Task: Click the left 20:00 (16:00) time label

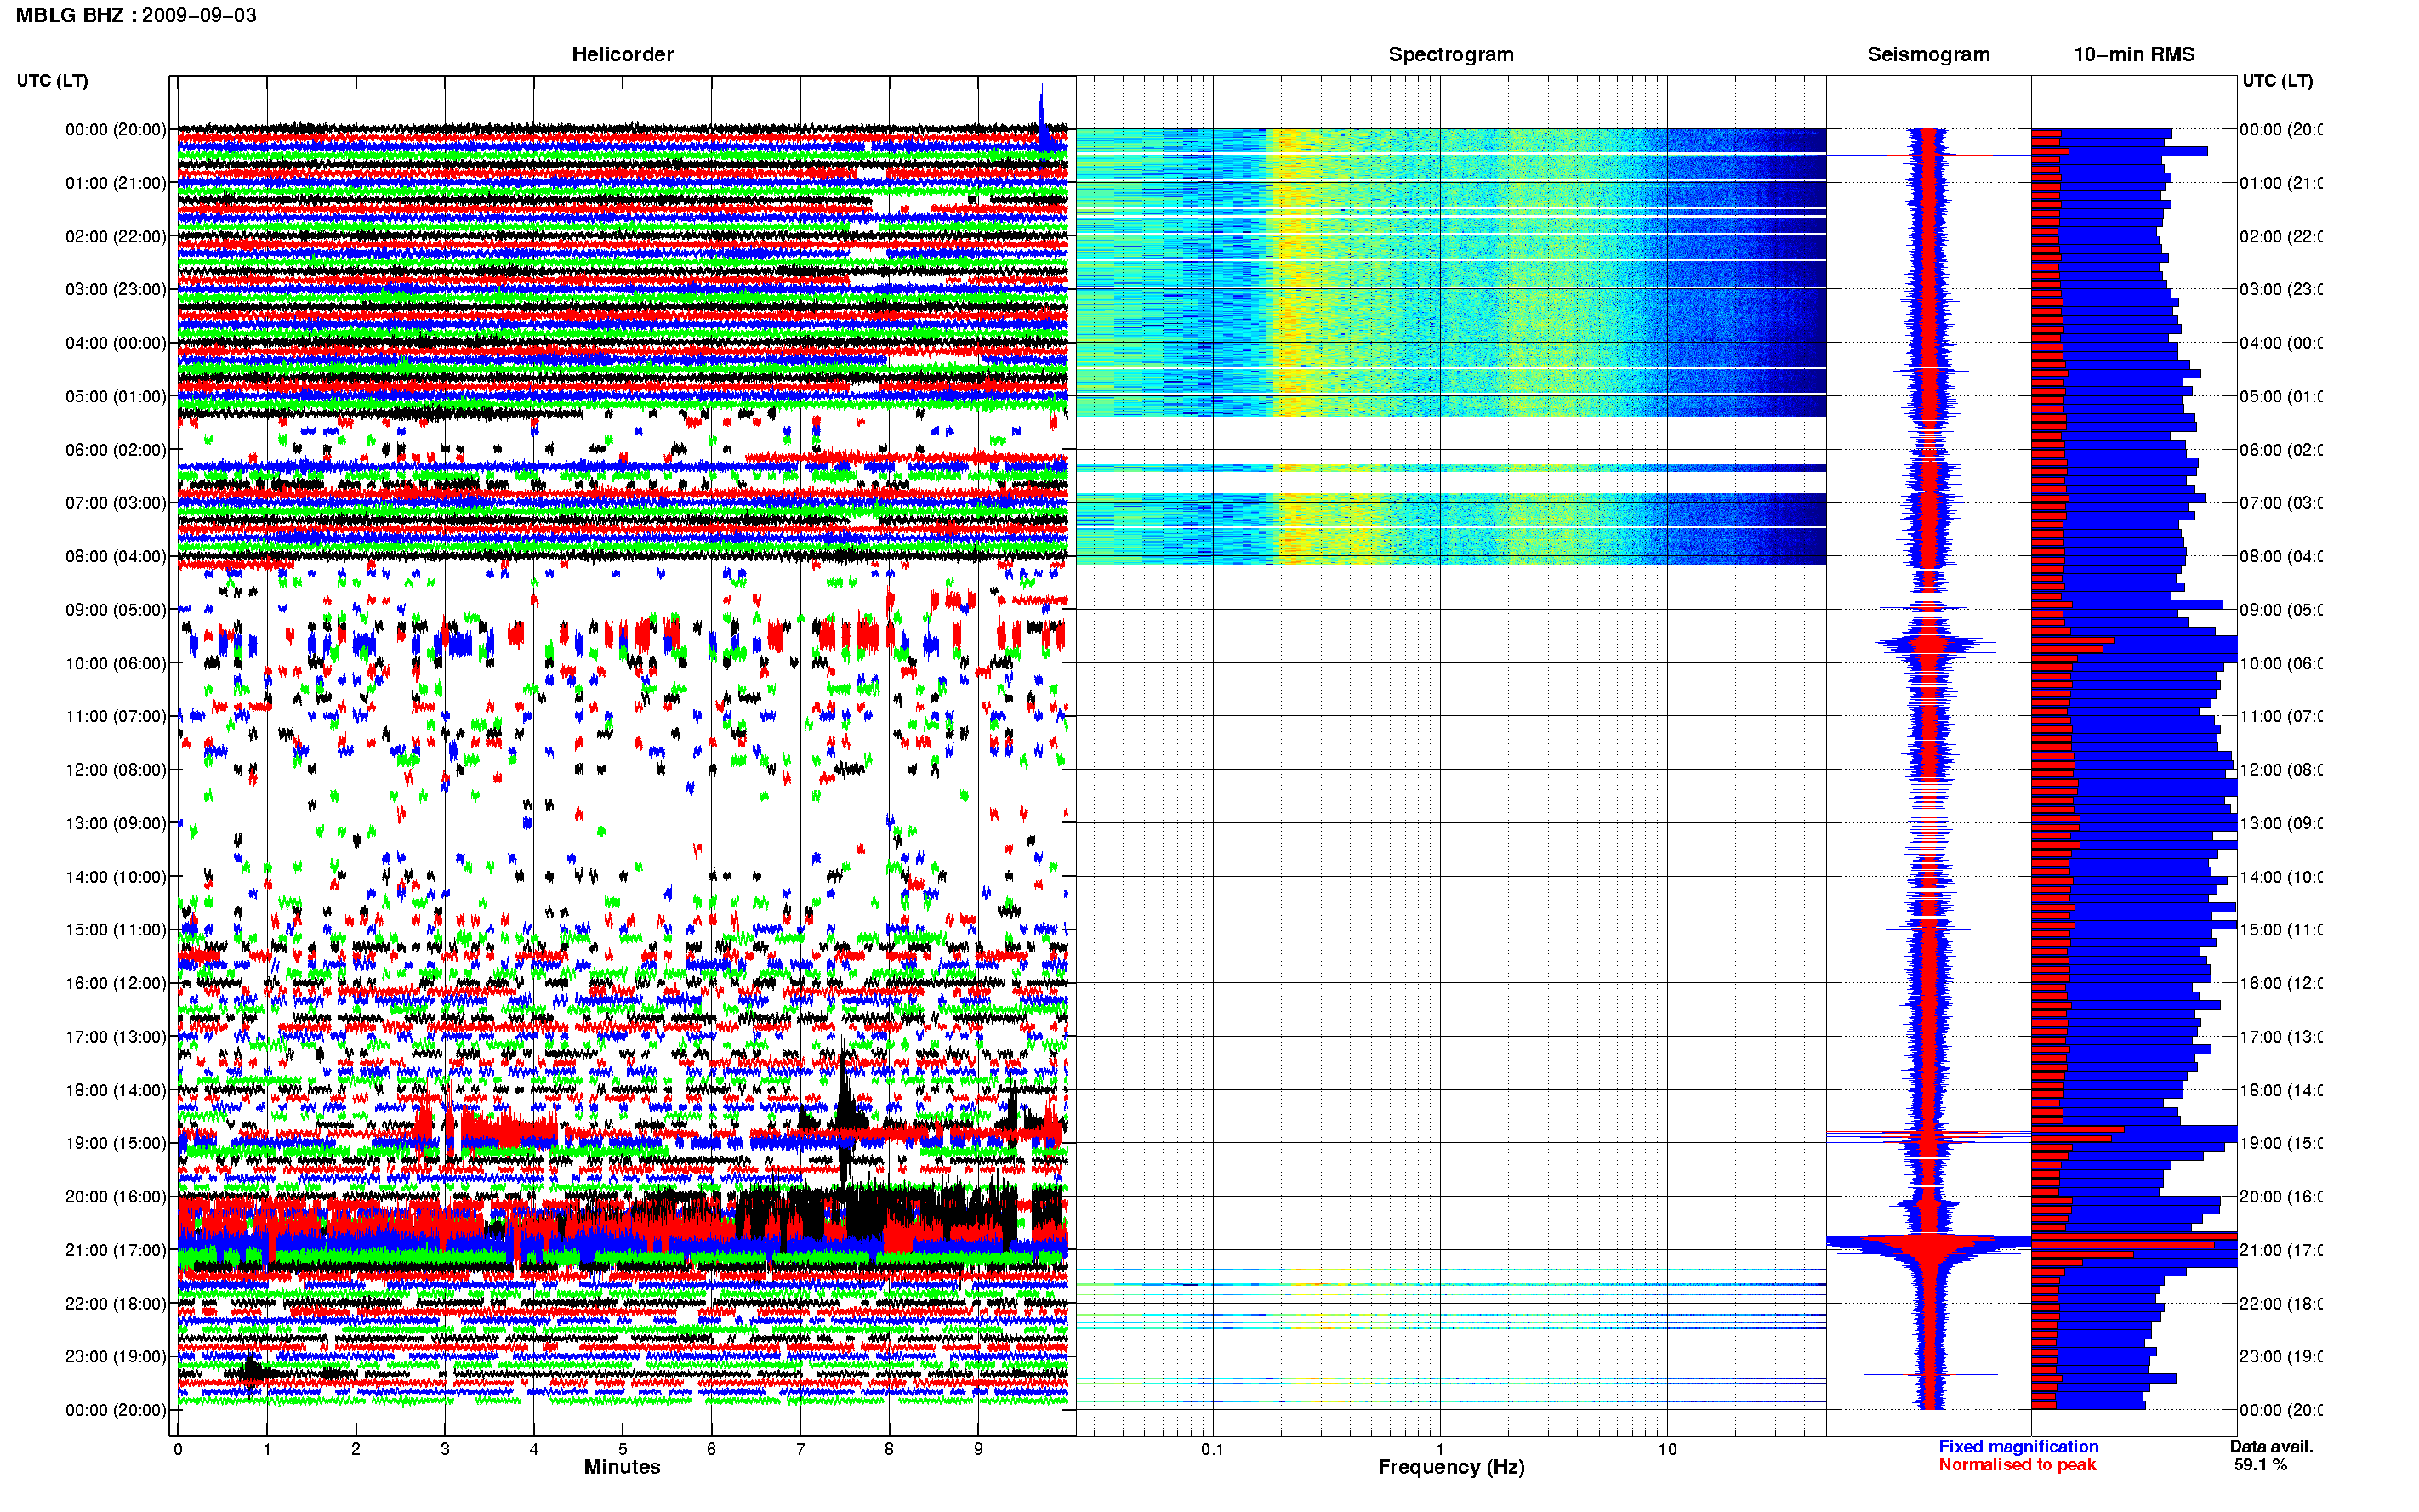Action: (x=115, y=1196)
